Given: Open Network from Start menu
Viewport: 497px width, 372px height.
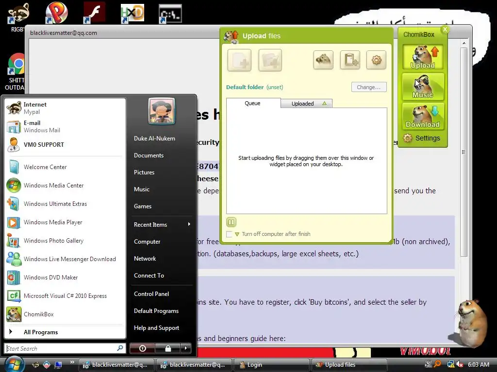Looking at the screenshot, I should pyautogui.click(x=145, y=259).
